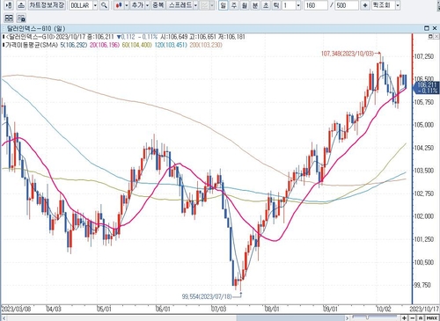The height and width of the screenshot is (321, 440).
Task: Click the second toolbar icon beside 차트정보저장
Action: (x=21, y=5)
